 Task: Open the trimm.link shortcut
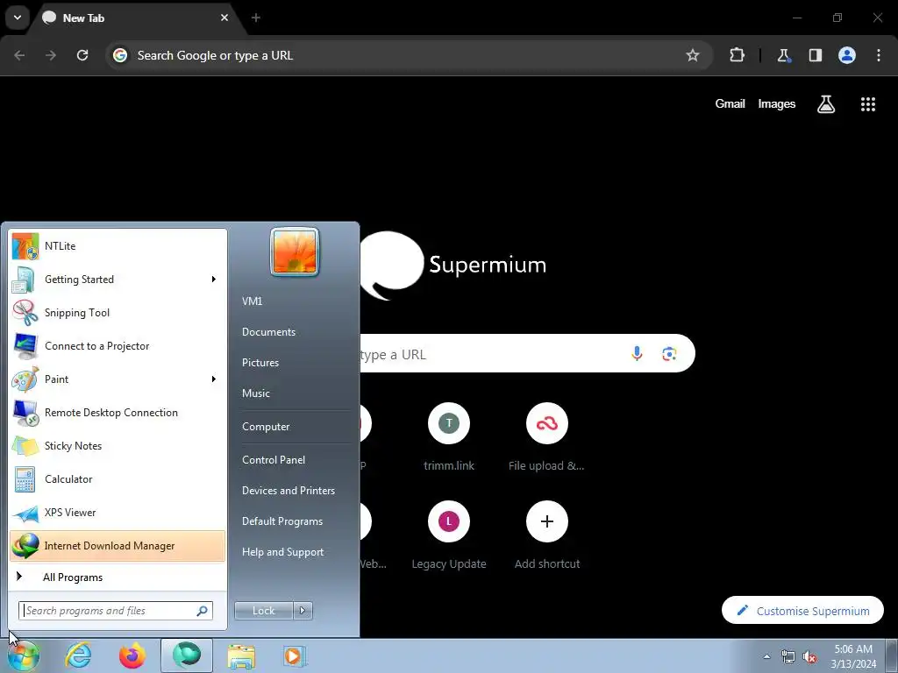point(449,438)
